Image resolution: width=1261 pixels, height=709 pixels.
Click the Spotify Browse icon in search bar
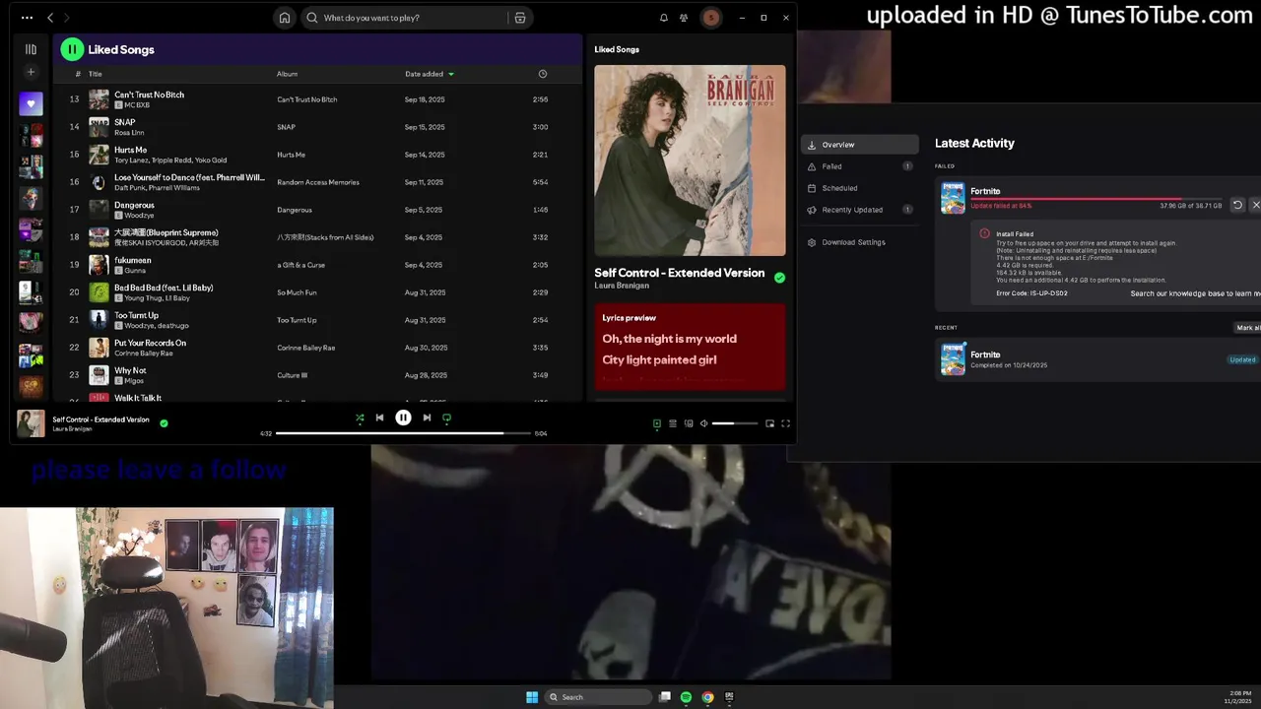[520, 18]
